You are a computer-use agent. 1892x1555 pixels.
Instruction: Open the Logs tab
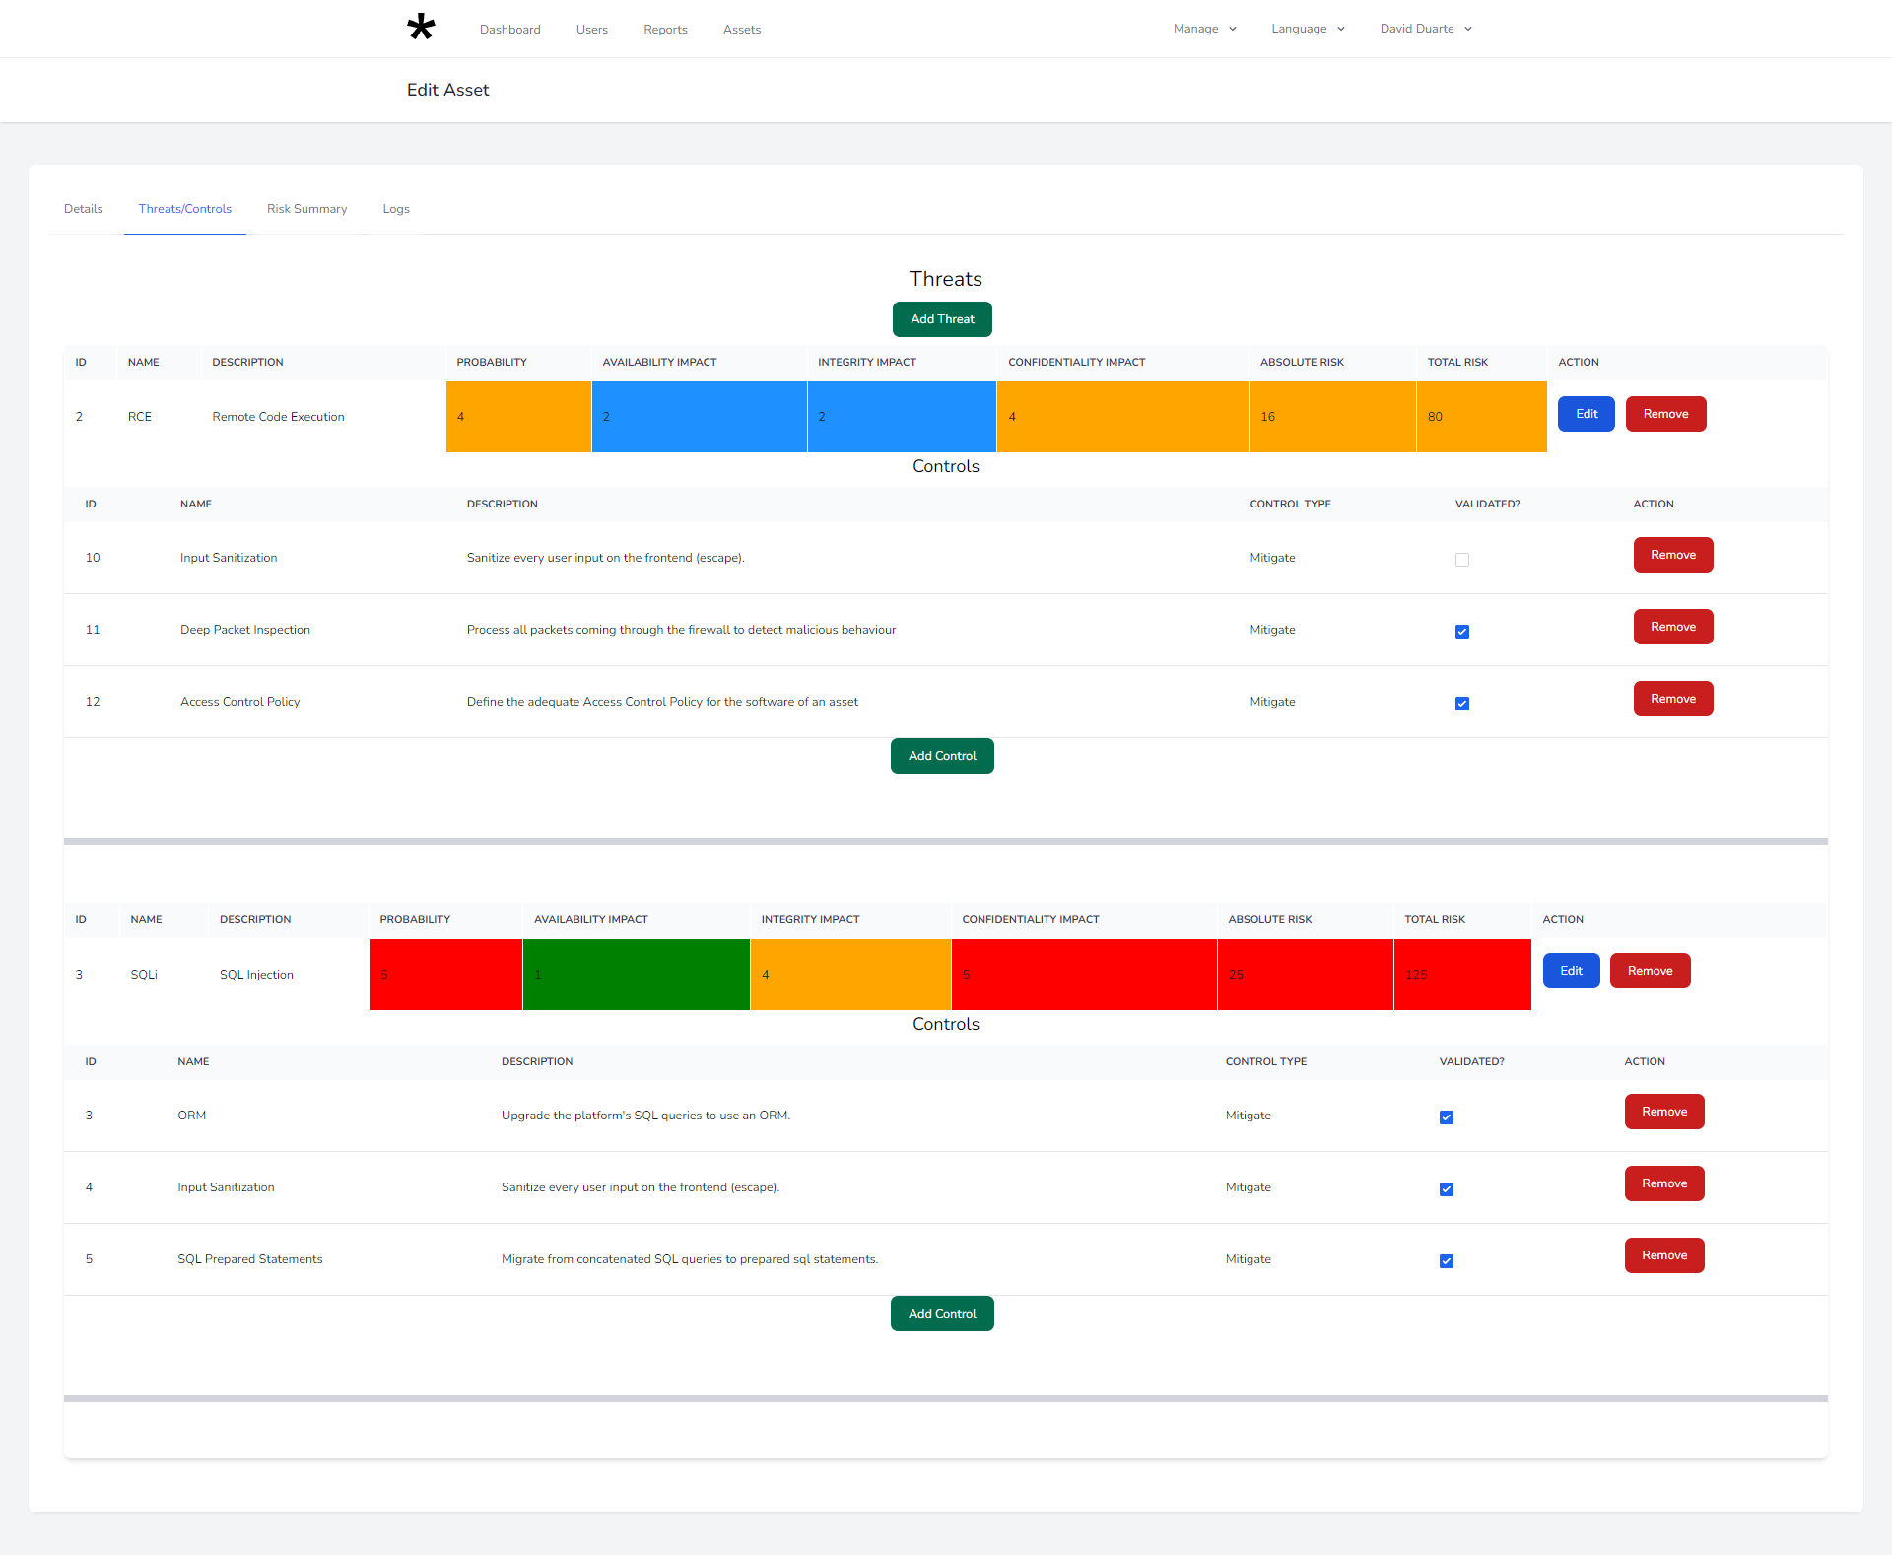pos(396,209)
